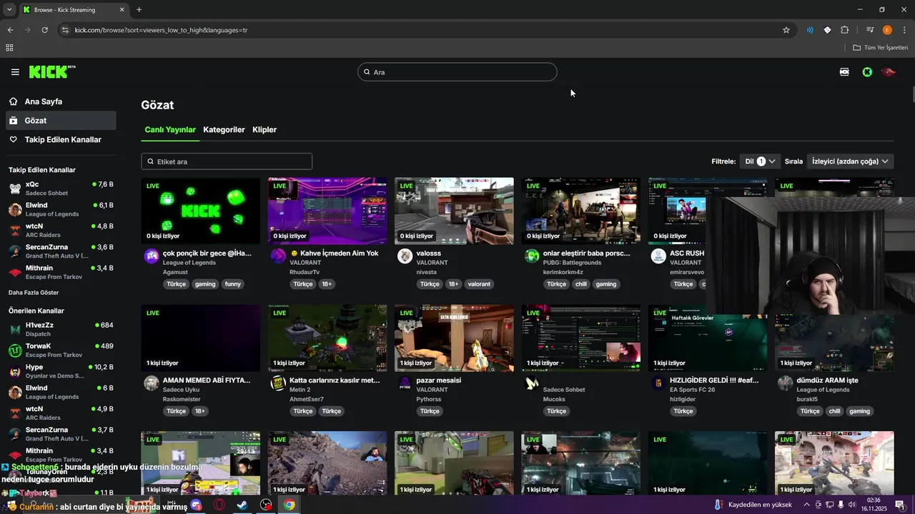Open TorwaK recommended channel
The image size is (915, 514).
[61, 351]
